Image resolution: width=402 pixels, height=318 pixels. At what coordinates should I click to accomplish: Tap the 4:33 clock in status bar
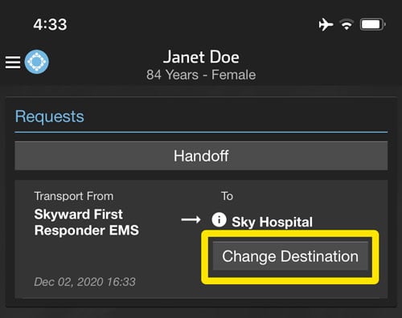click(x=50, y=25)
